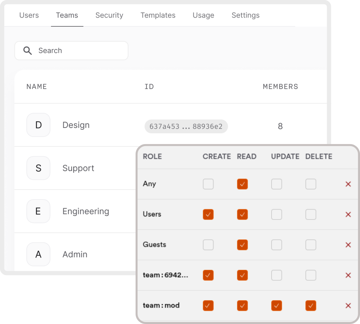Remove the Any role row
The height and width of the screenshot is (324, 360).
click(348, 184)
